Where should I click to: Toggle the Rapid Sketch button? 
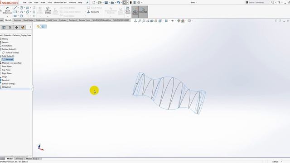[135, 11]
